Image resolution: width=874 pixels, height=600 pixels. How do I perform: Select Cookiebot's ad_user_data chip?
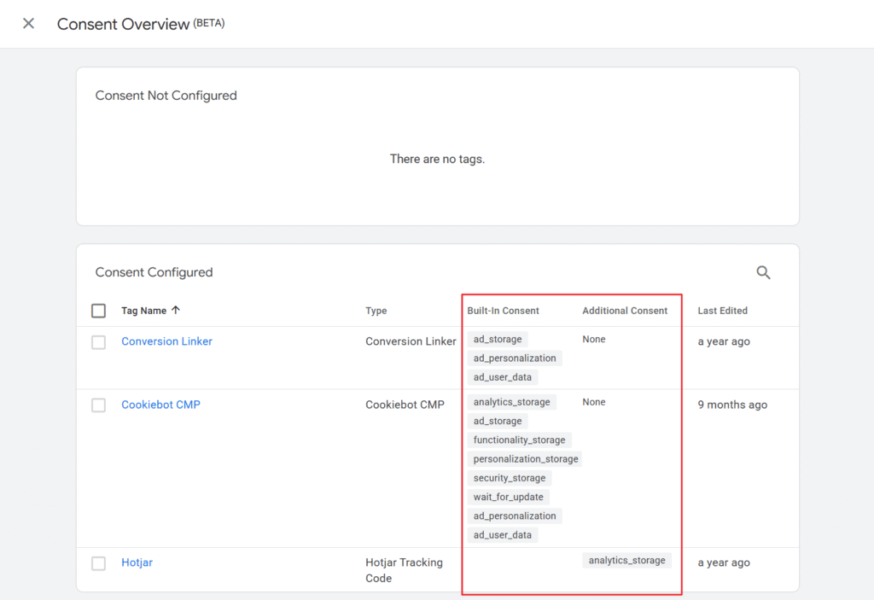coord(502,535)
